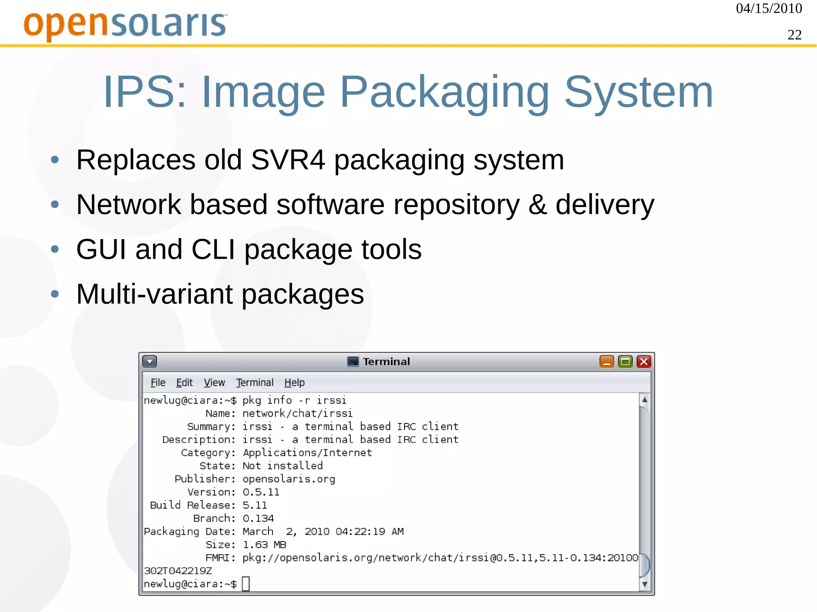This screenshot has width=817, height=612.
Task: Click the 'Category: Applications/Internet' line
Action: tap(276, 453)
